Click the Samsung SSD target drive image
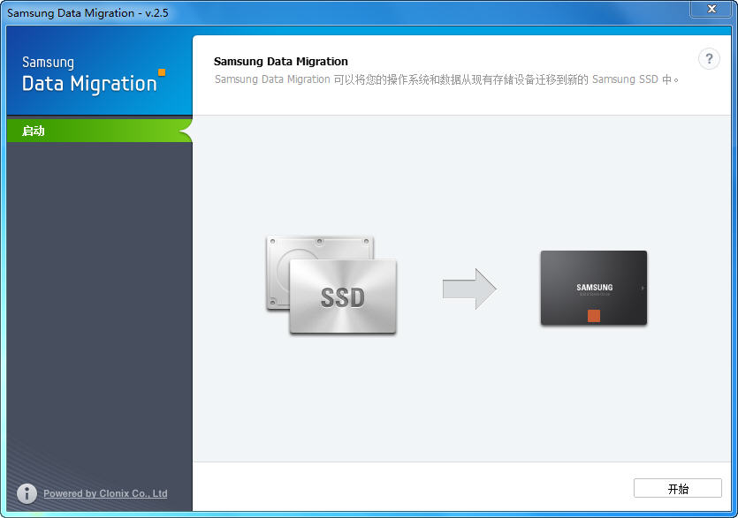 (x=593, y=288)
